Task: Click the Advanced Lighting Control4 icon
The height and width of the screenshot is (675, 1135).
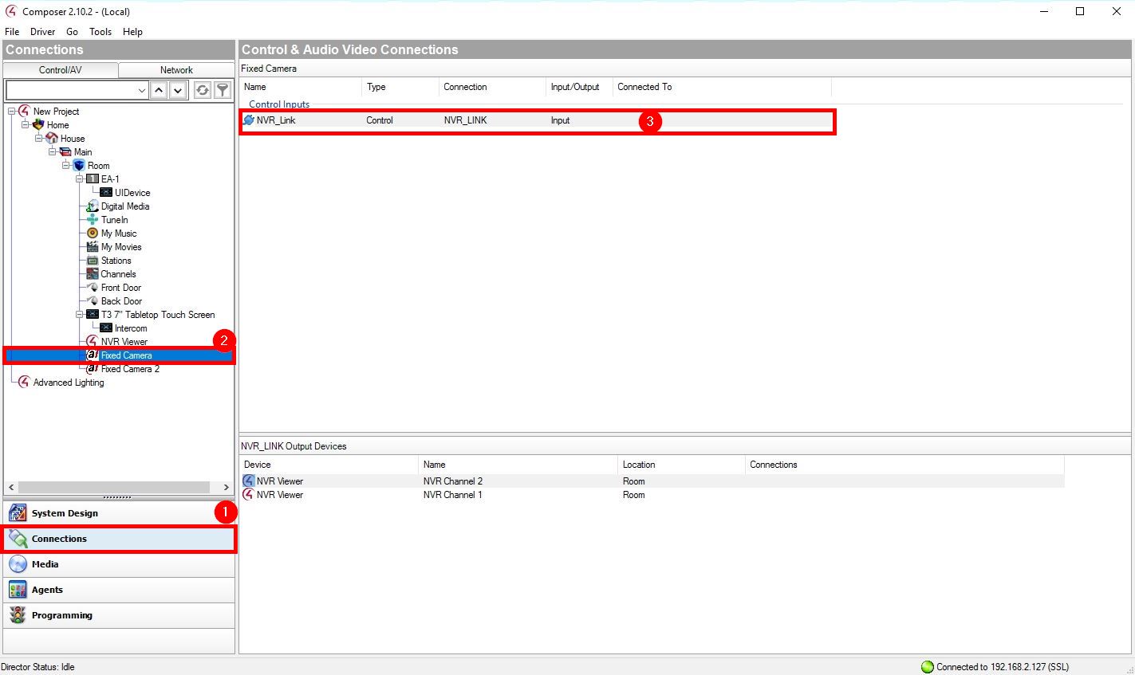Action: (24, 383)
